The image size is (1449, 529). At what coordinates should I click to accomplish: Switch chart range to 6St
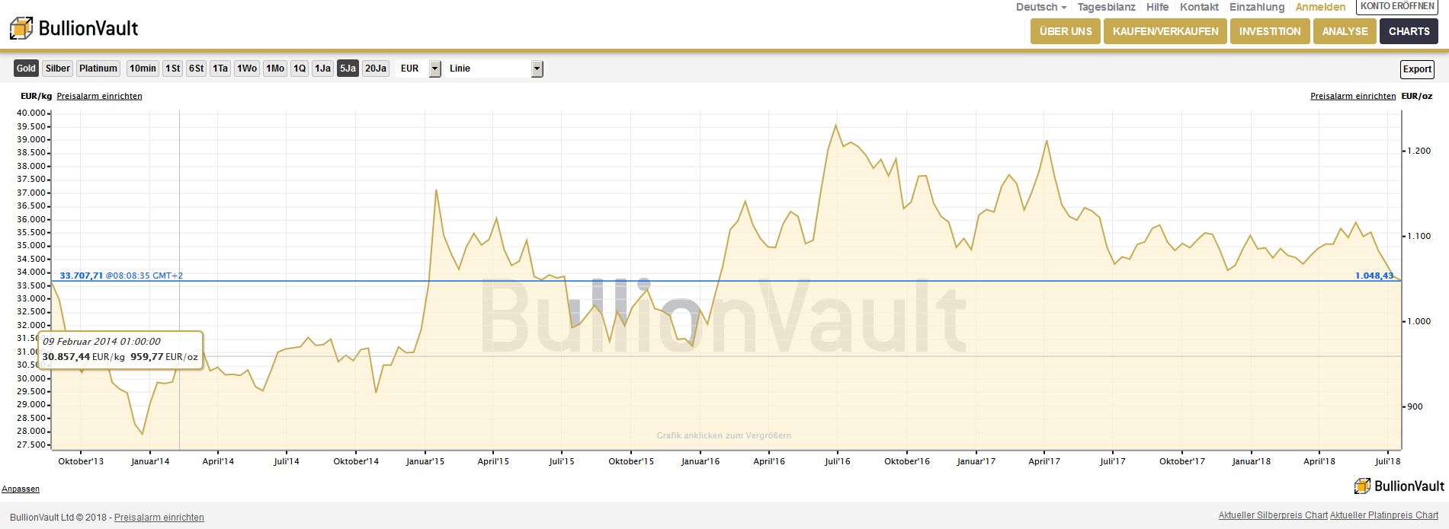pos(197,69)
